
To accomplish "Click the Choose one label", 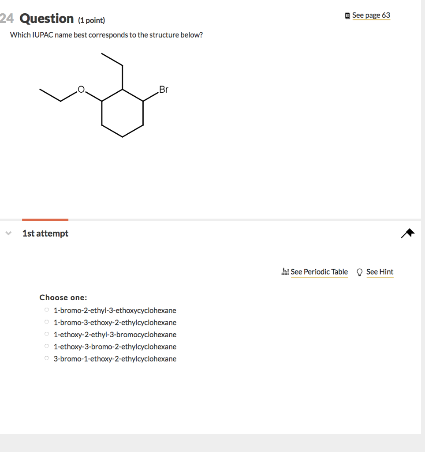I will [63, 297].
